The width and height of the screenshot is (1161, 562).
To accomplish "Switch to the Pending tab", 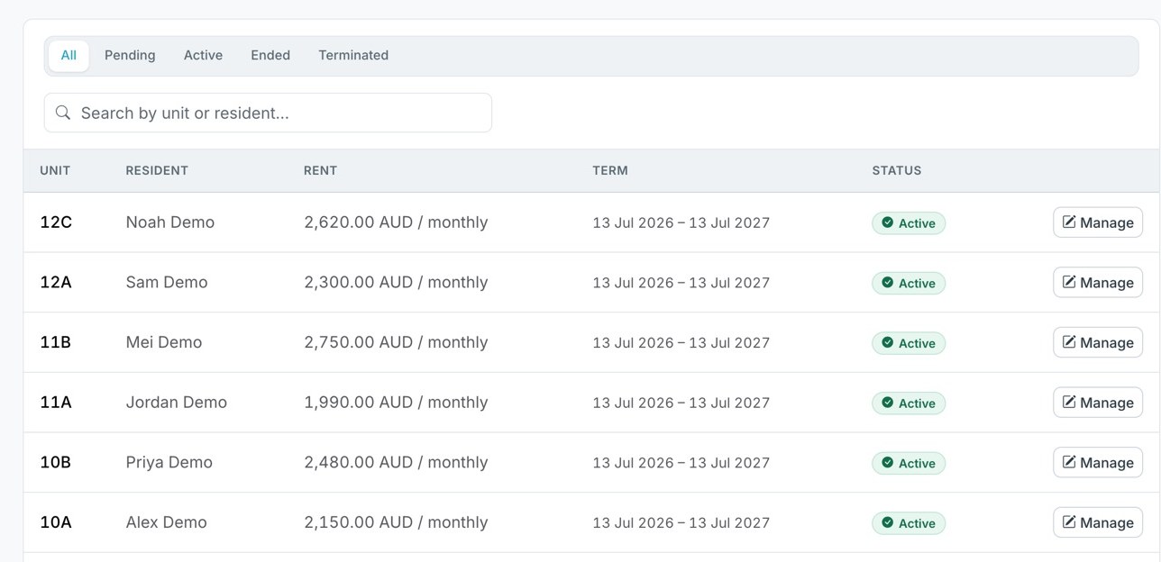I will [130, 55].
